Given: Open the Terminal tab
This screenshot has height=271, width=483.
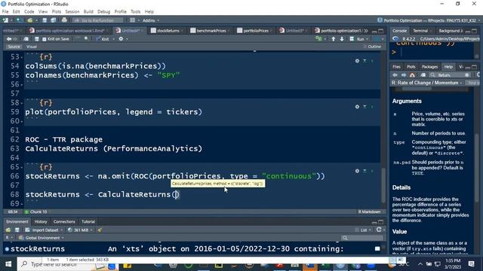Looking at the screenshot, I should (420, 31).
